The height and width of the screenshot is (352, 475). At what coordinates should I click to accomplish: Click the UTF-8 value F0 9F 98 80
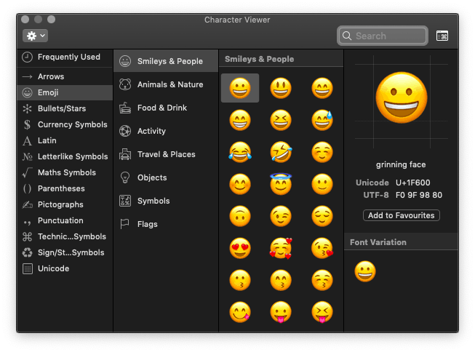tap(419, 195)
